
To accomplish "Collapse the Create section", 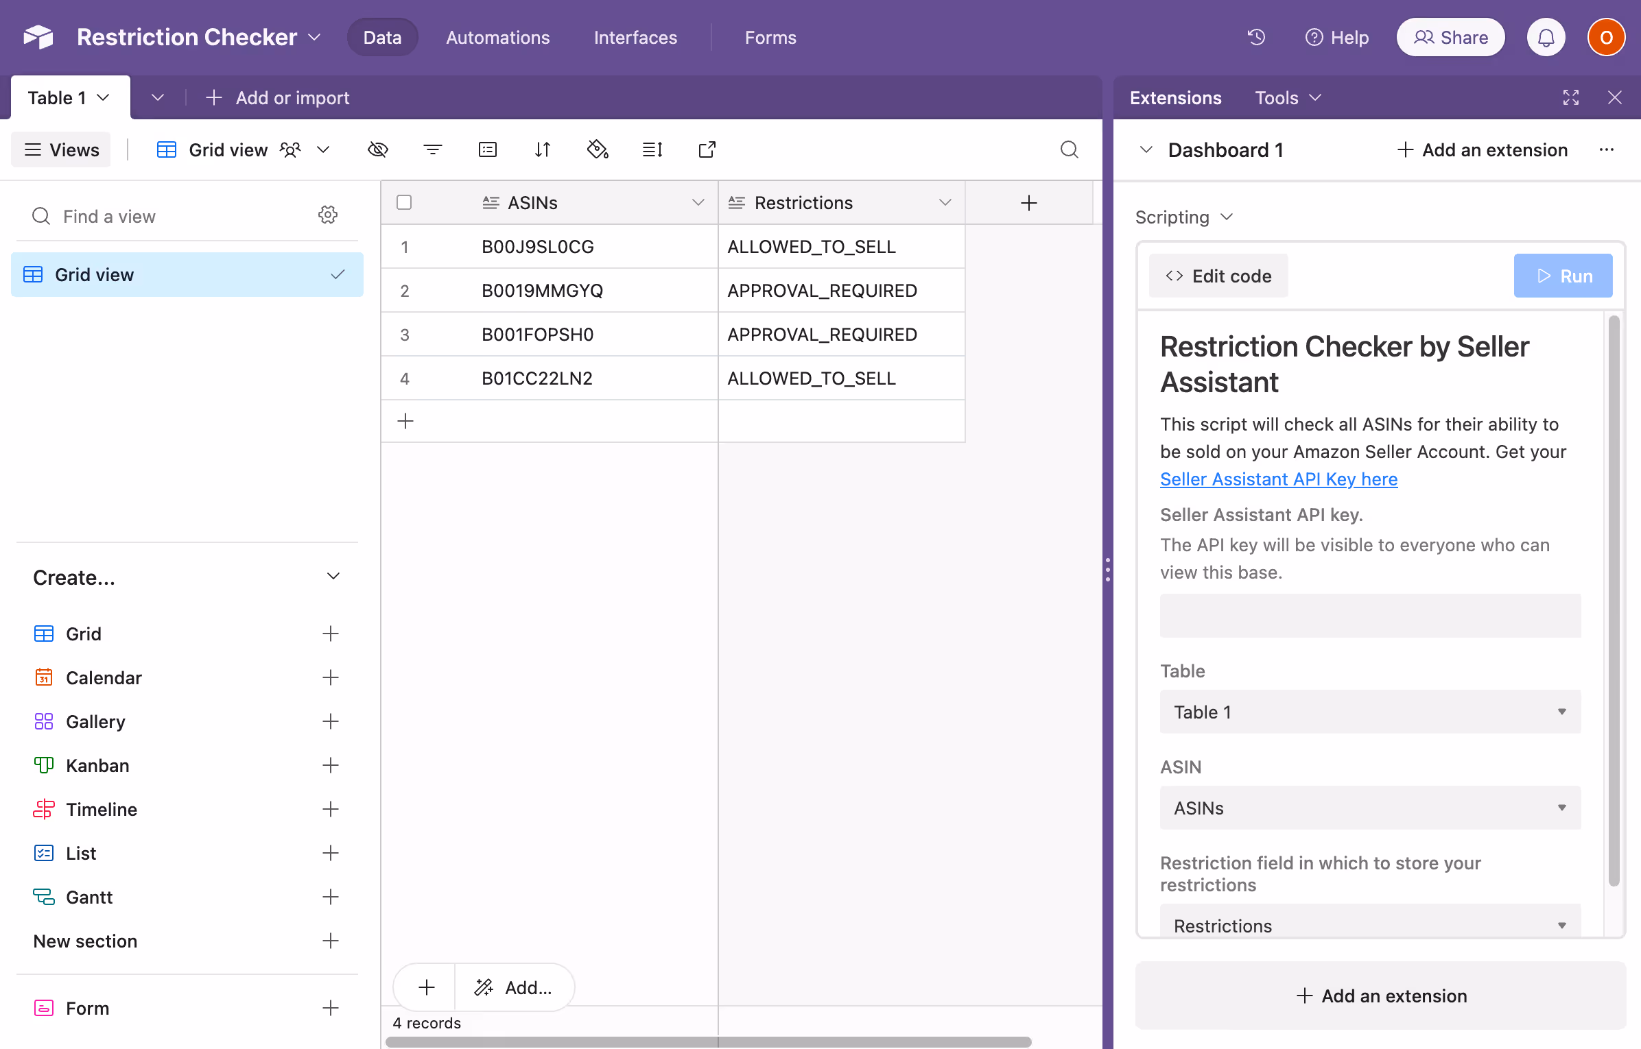I will [333, 577].
